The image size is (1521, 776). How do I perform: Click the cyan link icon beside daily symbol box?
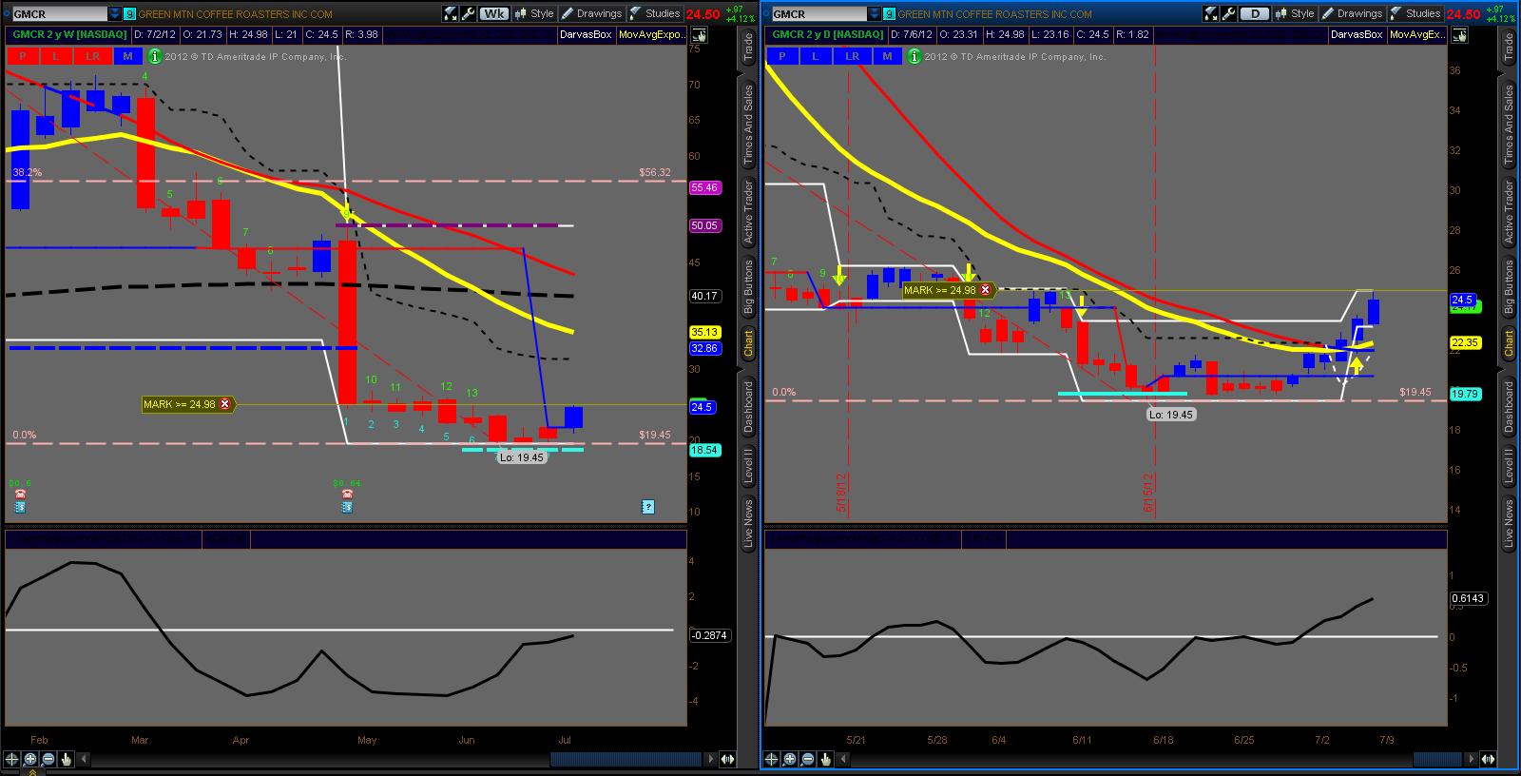point(889,14)
